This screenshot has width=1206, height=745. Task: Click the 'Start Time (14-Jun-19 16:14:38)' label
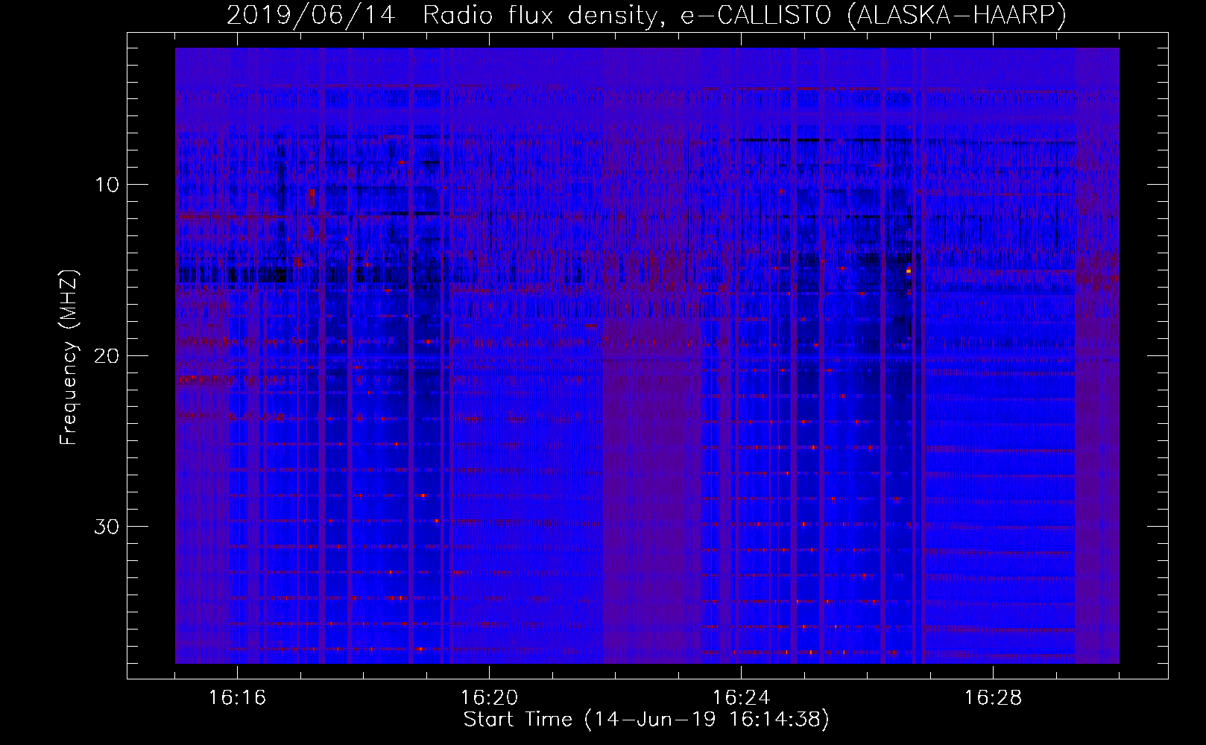pyautogui.click(x=646, y=720)
